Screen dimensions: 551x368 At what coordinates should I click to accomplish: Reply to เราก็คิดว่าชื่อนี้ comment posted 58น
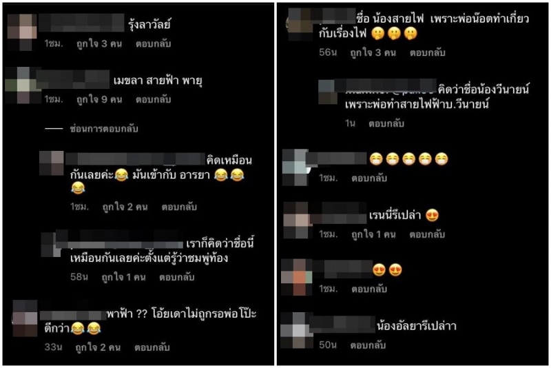[176, 277]
